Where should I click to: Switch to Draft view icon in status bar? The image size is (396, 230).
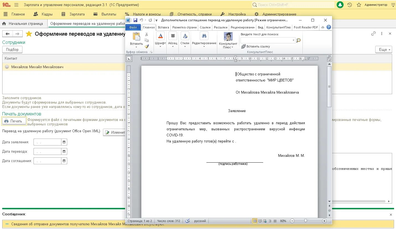coord(275,221)
